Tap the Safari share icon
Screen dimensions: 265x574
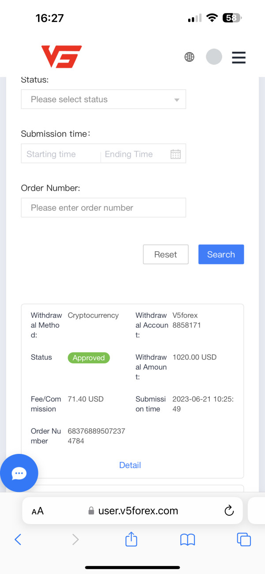pyautogui.click(x=131, y=539)
